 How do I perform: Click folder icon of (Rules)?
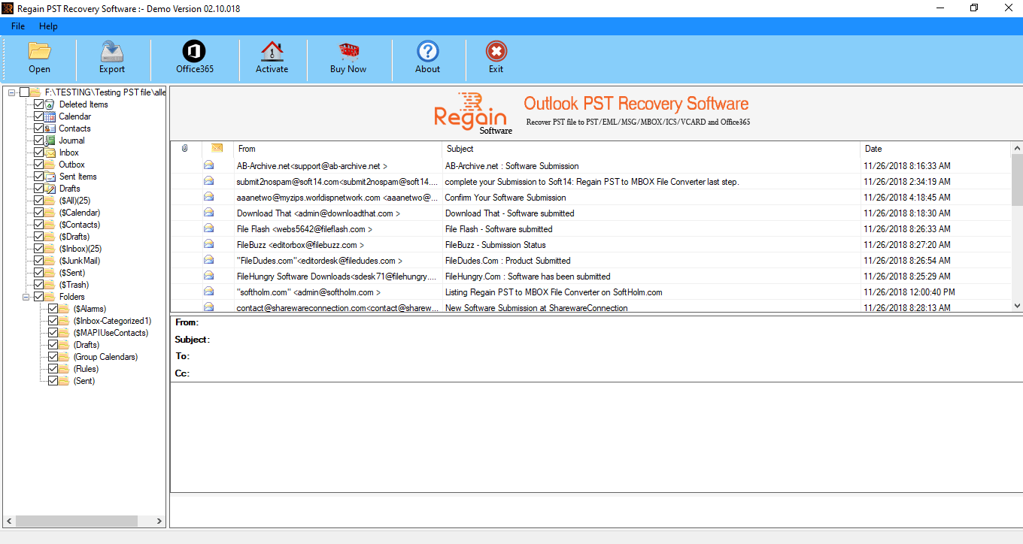65,369
